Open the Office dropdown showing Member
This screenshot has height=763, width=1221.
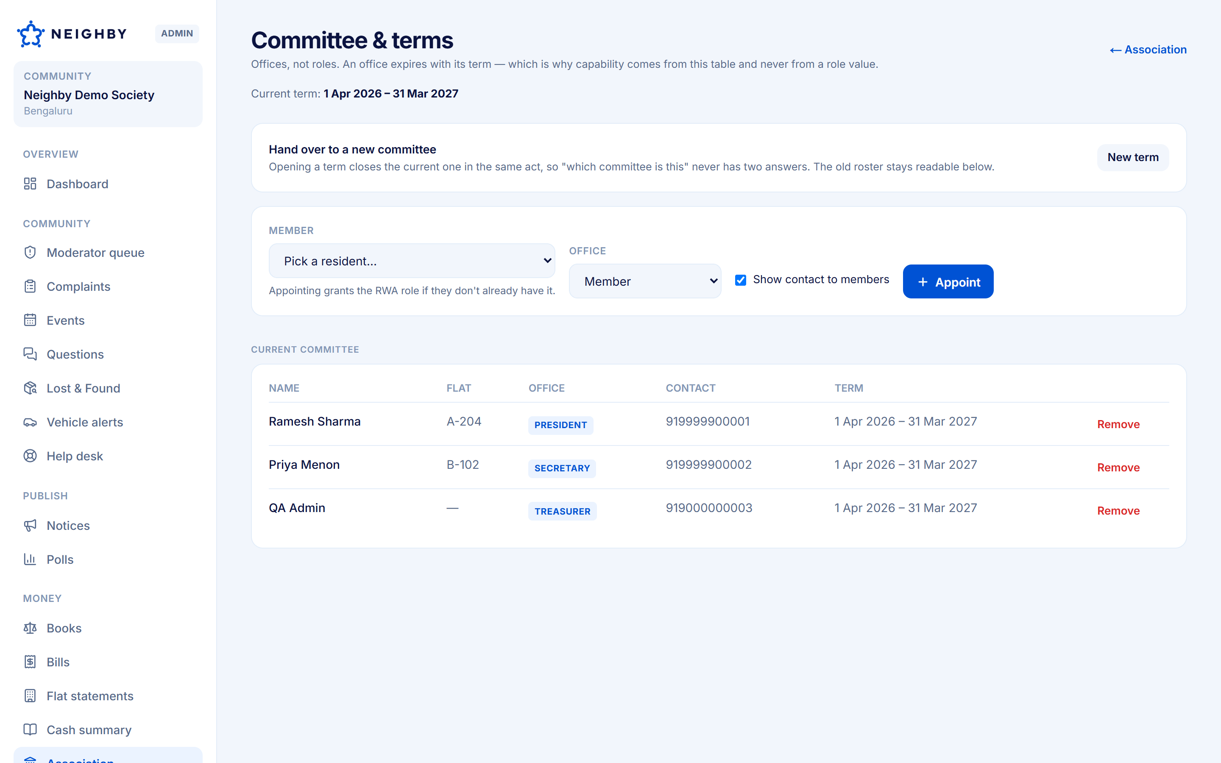645,281
